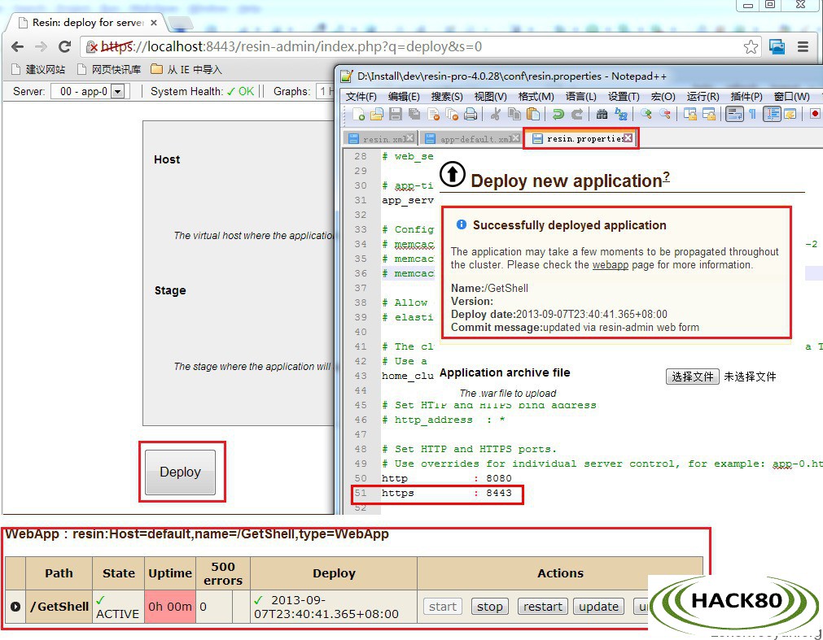Go back in Chrome browser
The image size is (823, 640).
point(17,46)
